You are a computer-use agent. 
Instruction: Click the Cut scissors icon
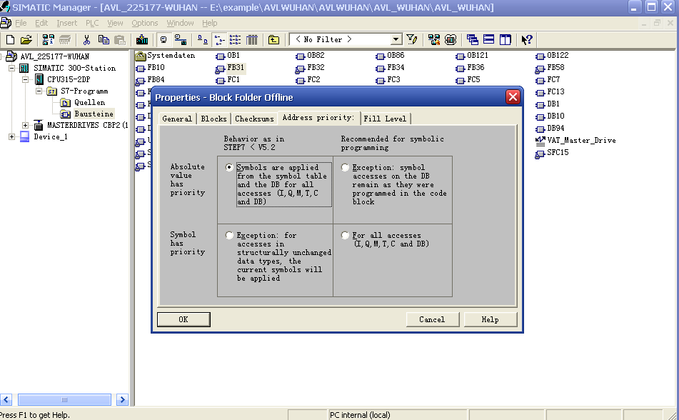coord(86,40)
